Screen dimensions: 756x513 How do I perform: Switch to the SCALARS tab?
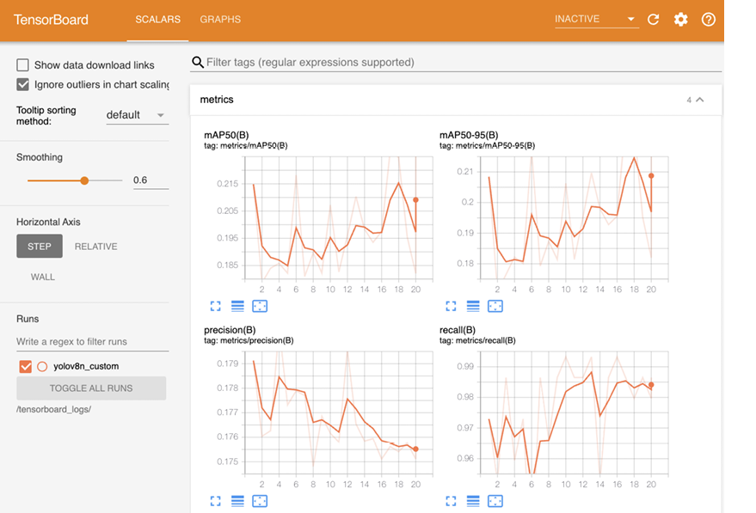click(157, 19)
